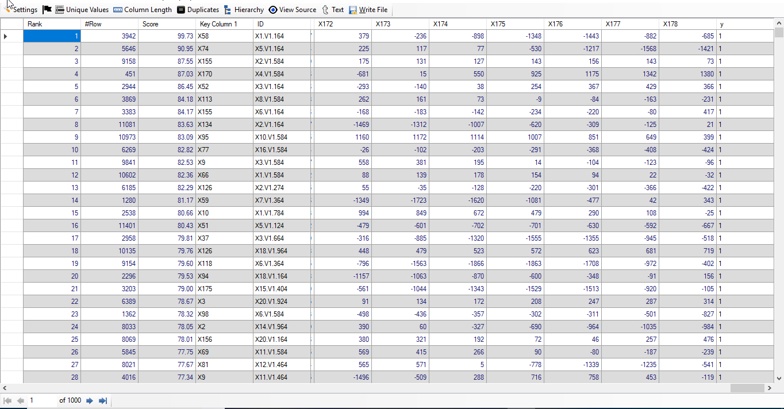Click the Write File button
The width and height of the screenshot is (784, 409).
[x=368, y=10]
